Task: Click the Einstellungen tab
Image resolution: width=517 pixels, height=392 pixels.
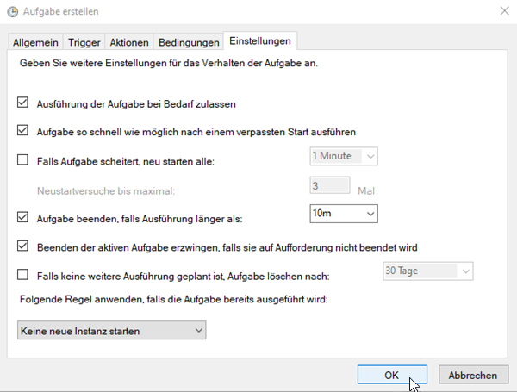Action: tap(259, 41)
